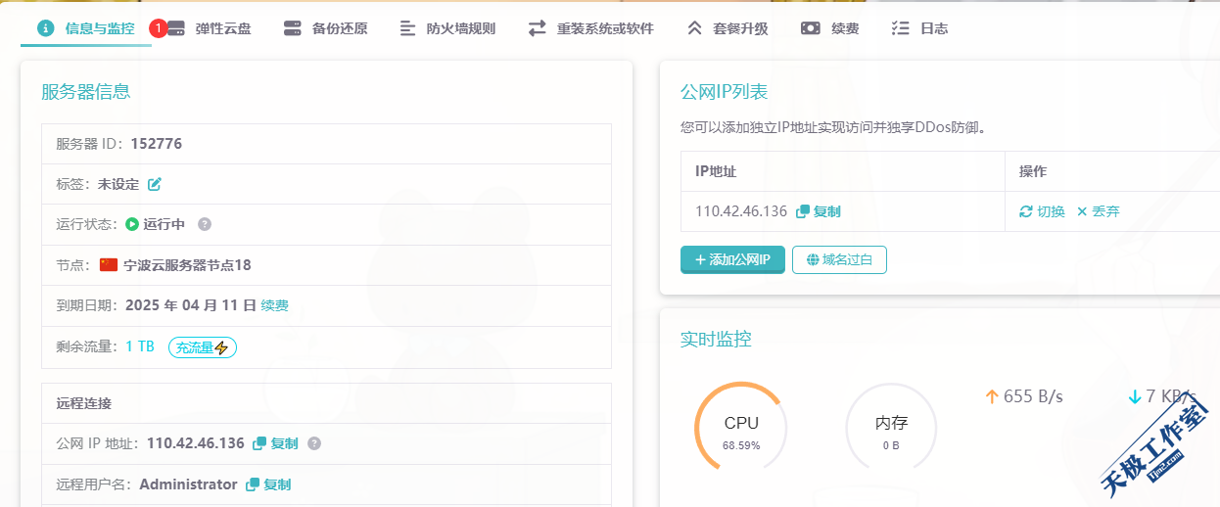Go to 重装系统或软件 tab
1220x507 pixels.
coord(590,28)
